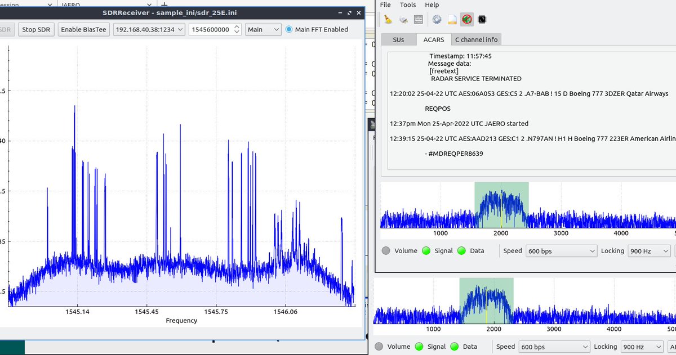Click the Timestamp: 11:57:45 line

coord(461,56)
